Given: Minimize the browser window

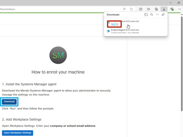Looking at the screenshot, I should coord(171,3).
